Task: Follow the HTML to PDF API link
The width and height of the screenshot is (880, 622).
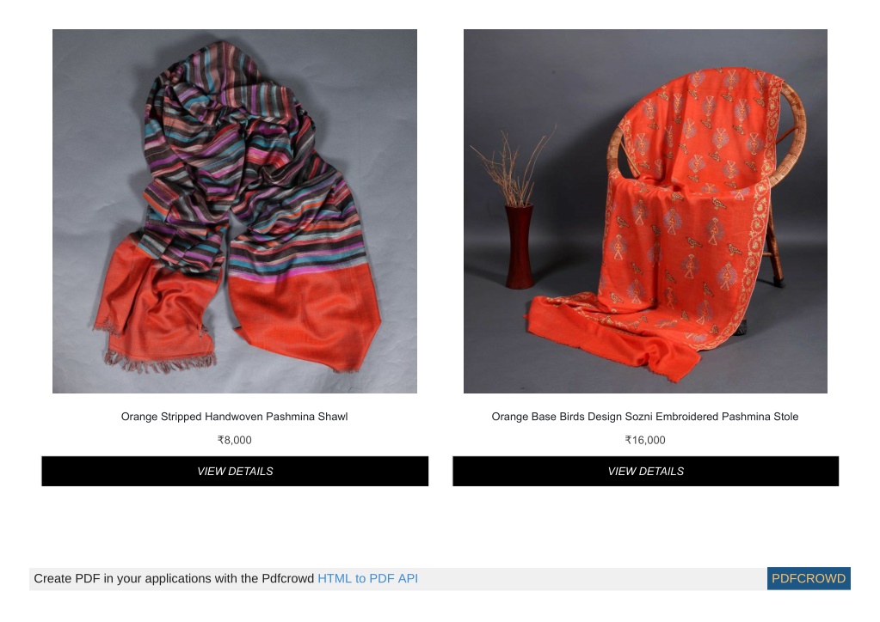Action: pyautogui.click(x=367, y=578)
